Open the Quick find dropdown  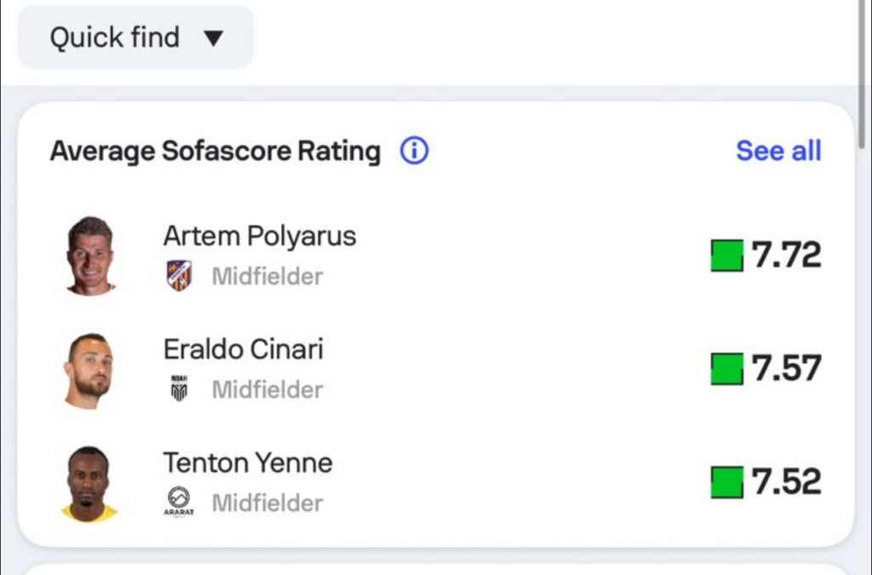pos(135,37)
